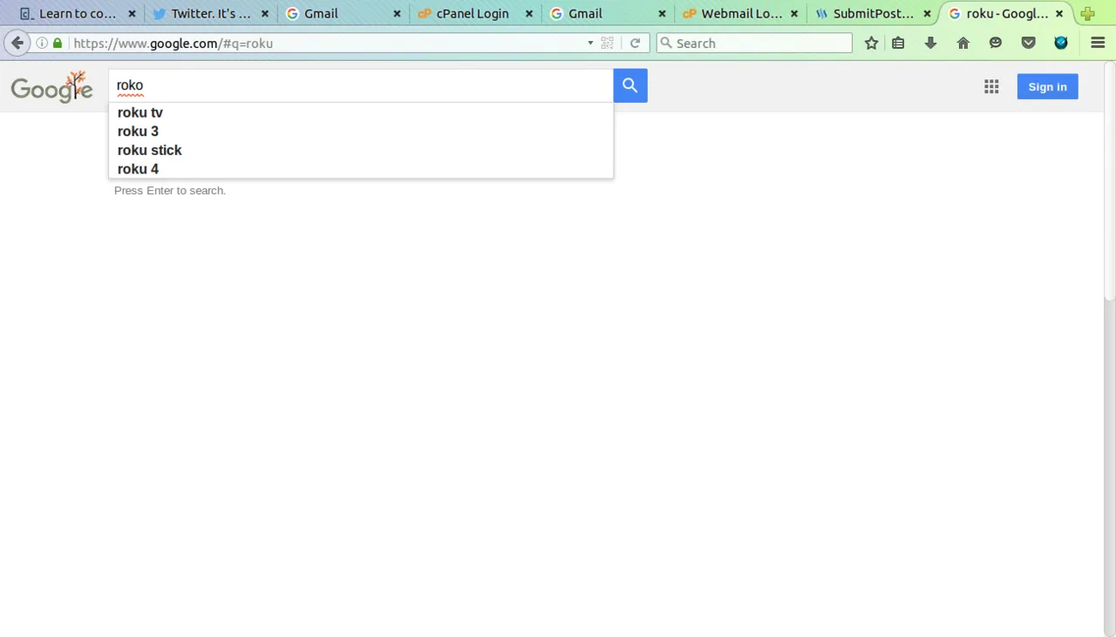This screenshot has height=637, width=1116.
Task: Open the Gmail tab right after Twitter
Action: point(342,14)
